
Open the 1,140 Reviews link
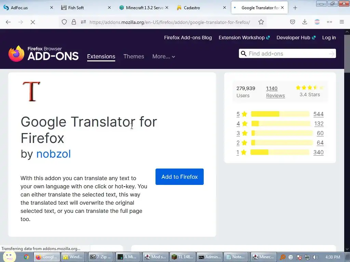275,92
